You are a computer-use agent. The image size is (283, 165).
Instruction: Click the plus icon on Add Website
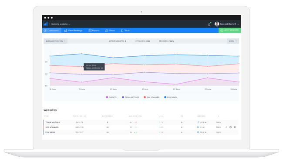coord(222,30)
